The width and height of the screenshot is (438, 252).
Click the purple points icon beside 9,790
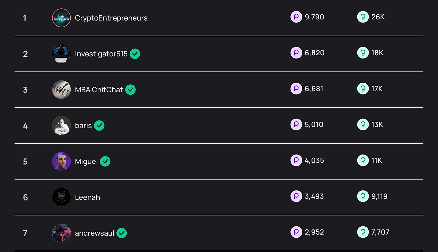click(296, 17)
